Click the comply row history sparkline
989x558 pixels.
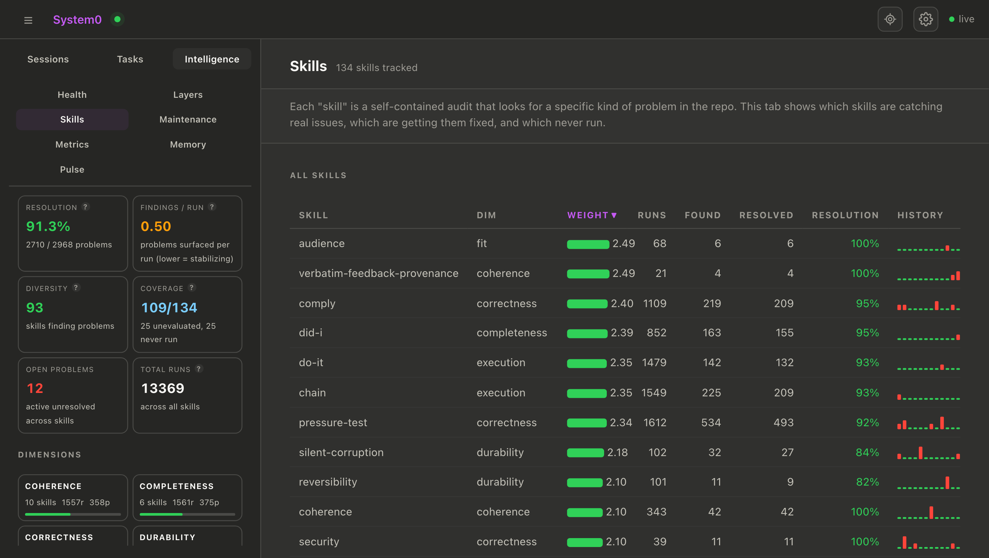tap(928, 306)
